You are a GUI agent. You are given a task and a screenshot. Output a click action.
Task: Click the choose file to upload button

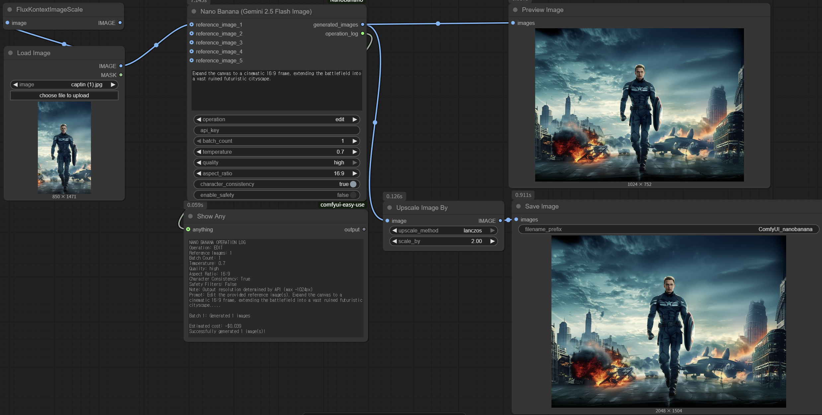64,96
